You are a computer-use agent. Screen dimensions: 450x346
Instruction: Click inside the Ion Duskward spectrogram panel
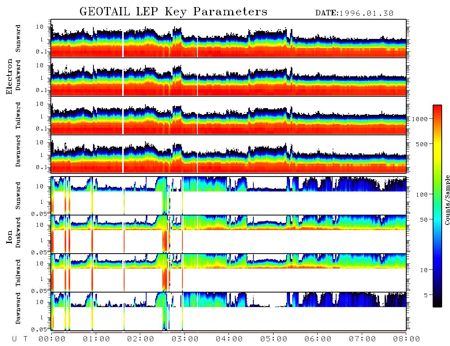pyautogui.click(x=229, y=234)
